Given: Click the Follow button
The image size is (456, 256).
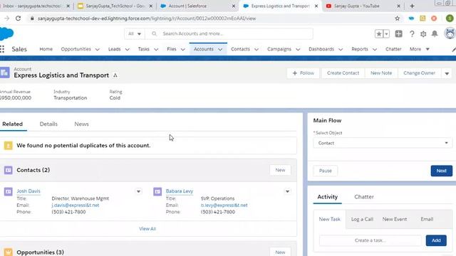Looking at the screenshot, I should pyautogui.click(x=303, y=73).
